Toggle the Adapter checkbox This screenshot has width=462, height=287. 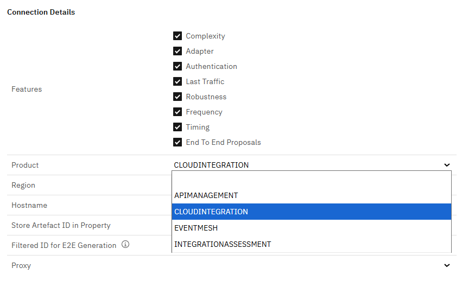(177, 52)
